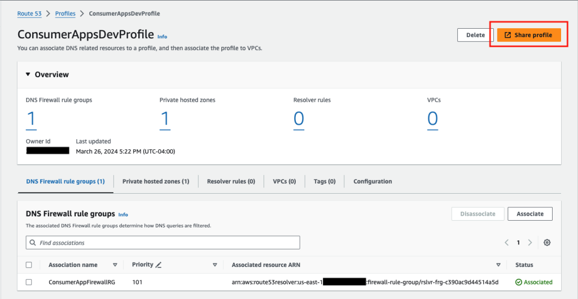
Task: Go to previous page arrow
Action: click(507, 243)
